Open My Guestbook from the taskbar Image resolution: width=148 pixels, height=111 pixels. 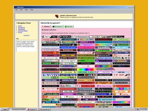coord(44,109)
